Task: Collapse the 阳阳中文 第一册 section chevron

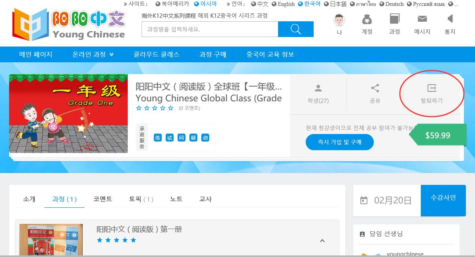Action: click(322, 240)
